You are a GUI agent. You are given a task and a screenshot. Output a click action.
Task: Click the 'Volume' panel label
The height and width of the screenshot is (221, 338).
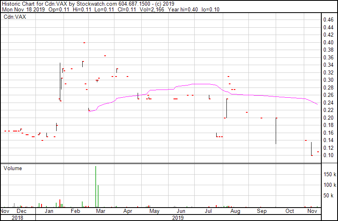tap(13, 168)
